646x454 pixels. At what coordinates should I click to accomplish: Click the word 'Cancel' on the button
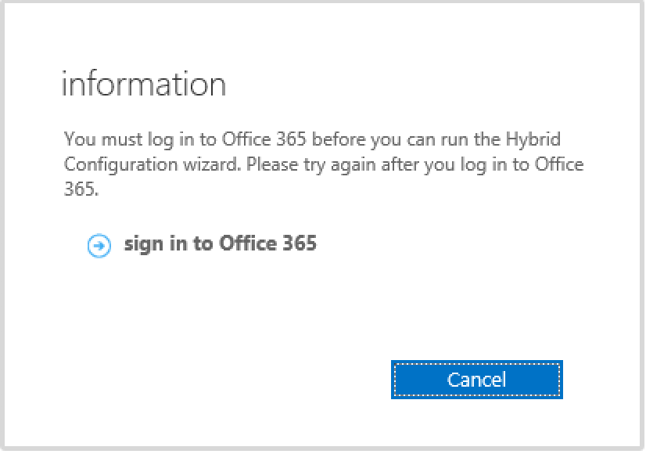click(x=476, y=380)
